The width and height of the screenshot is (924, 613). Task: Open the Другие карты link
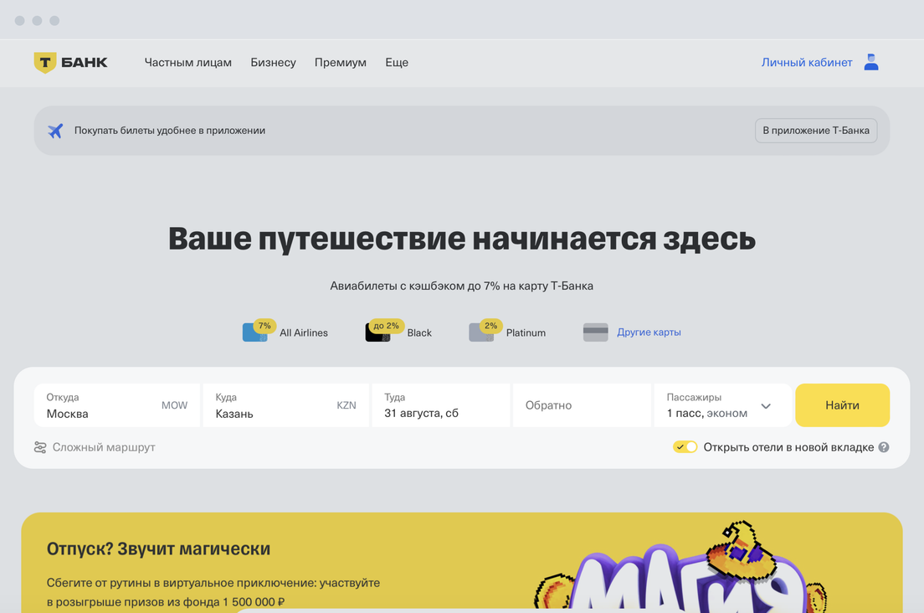pyautogui.click(x=649, y=332)
